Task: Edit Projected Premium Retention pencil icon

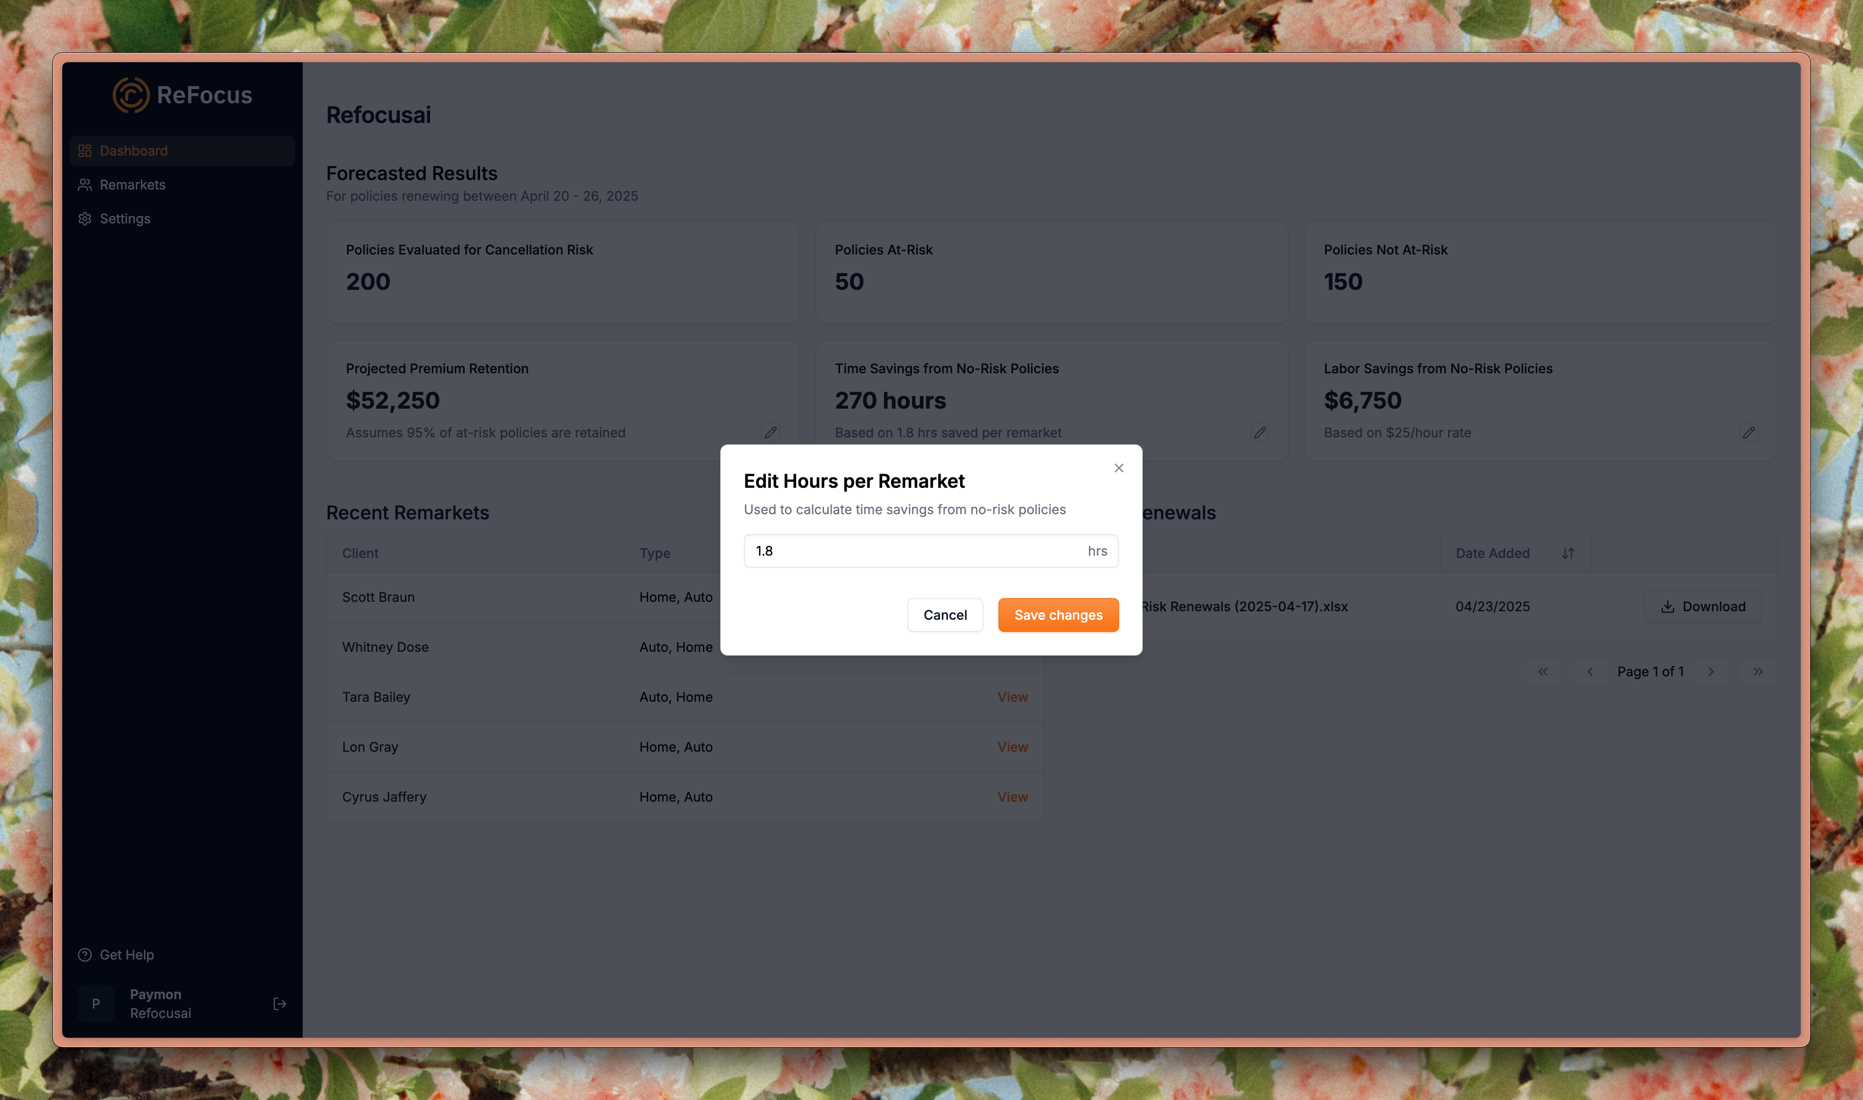Action: (770, 432)
